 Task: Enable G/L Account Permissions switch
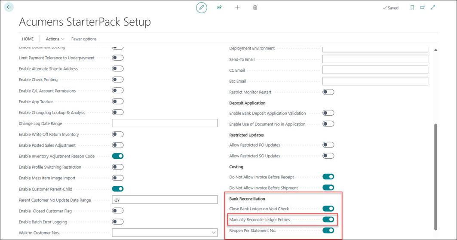coord(118,90)
